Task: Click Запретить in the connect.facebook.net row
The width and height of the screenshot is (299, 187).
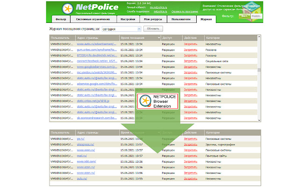Action: point(191,61)
